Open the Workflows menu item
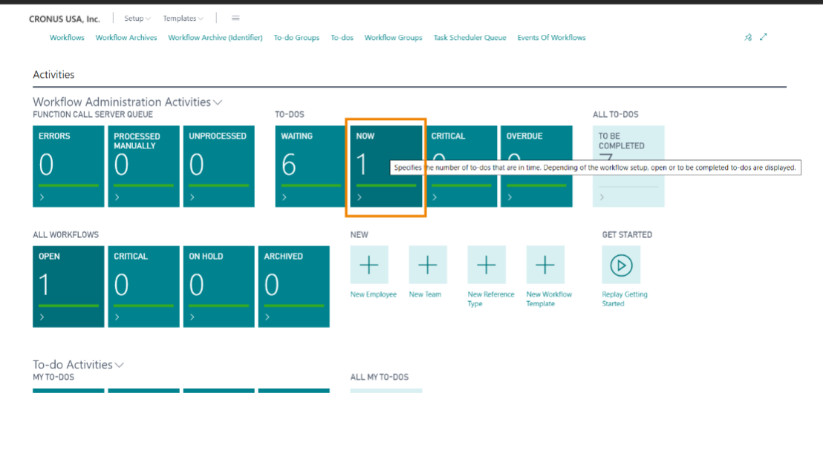This screenshot has width=823, height=465. point(67,38)
